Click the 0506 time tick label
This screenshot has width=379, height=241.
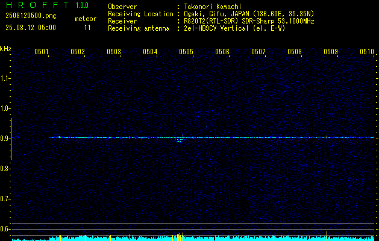(222, 51)
